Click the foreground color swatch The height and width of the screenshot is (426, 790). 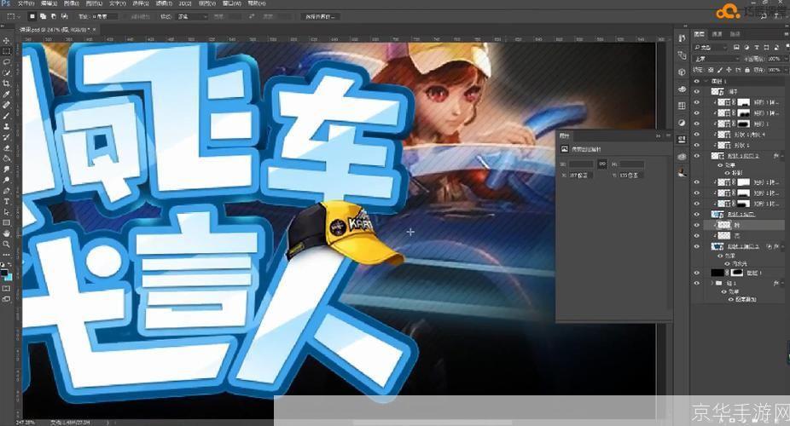4,272
